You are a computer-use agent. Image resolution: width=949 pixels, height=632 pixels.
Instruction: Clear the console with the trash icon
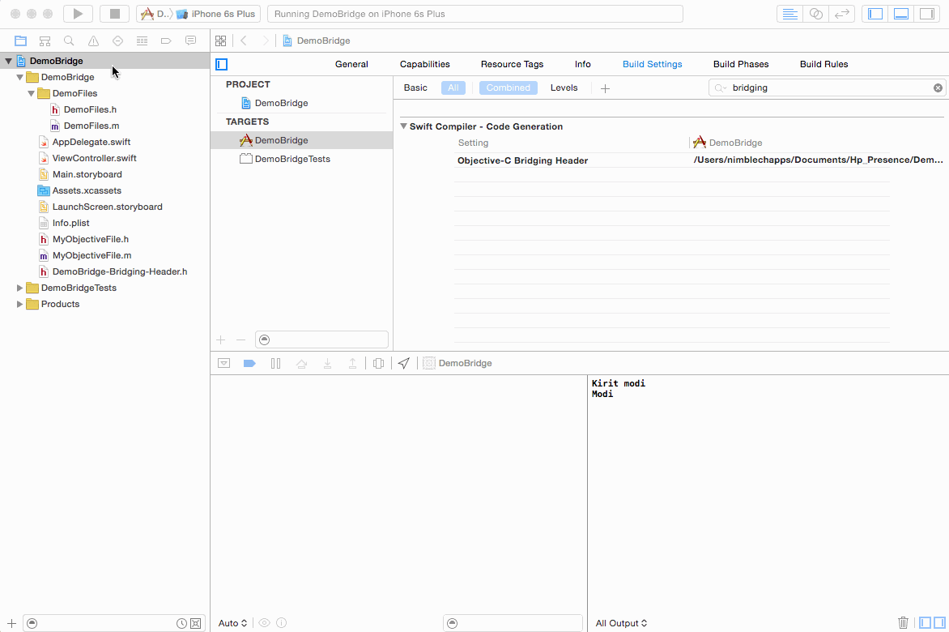903,622
